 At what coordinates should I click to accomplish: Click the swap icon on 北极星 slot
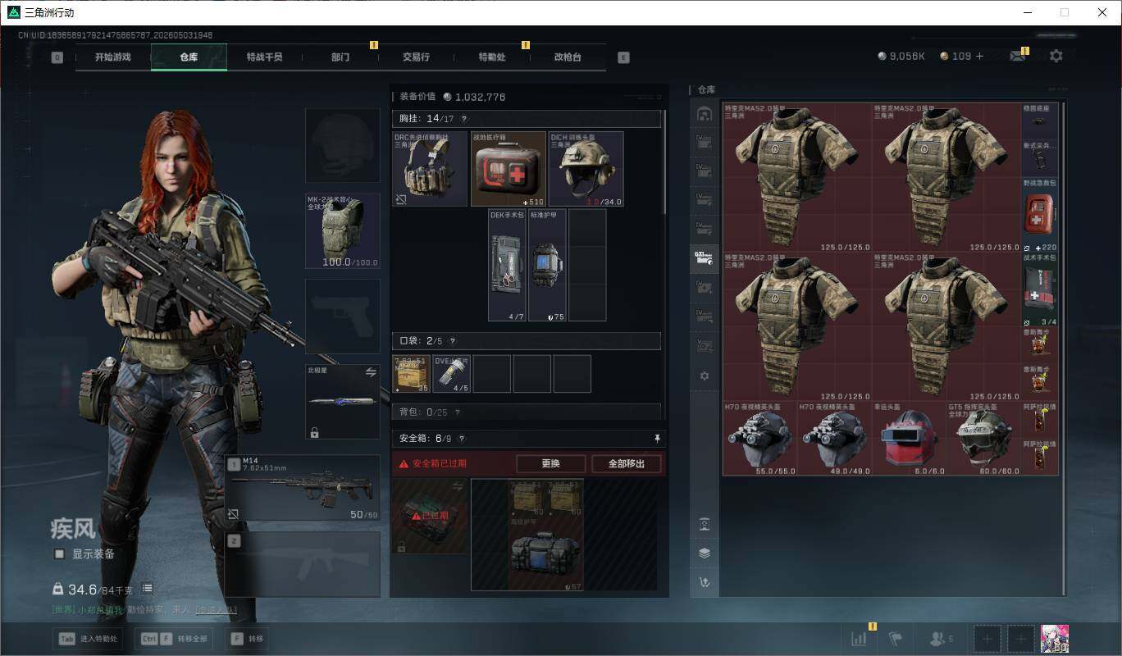click(x=370, y=372)
